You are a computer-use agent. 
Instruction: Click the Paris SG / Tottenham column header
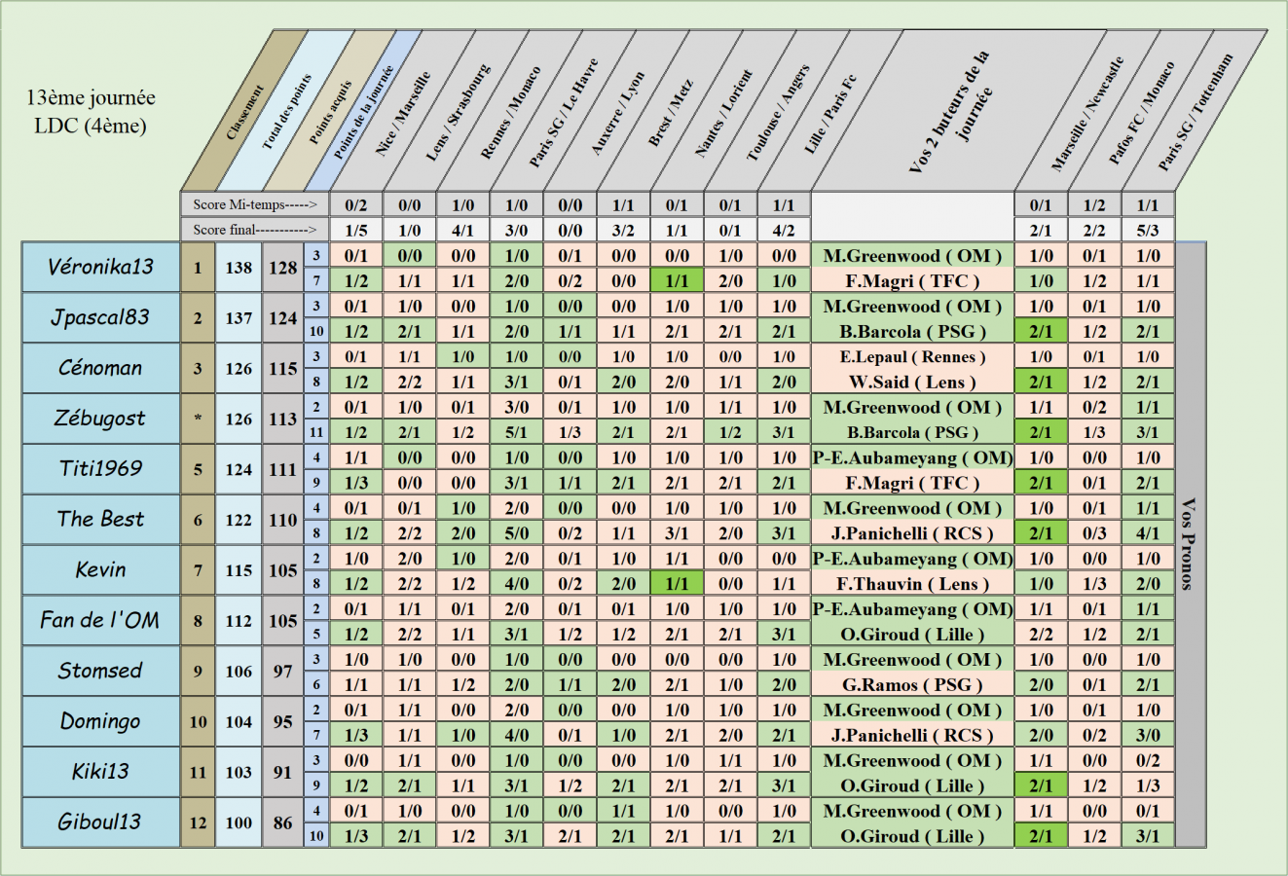click(x=1194, y=112)
